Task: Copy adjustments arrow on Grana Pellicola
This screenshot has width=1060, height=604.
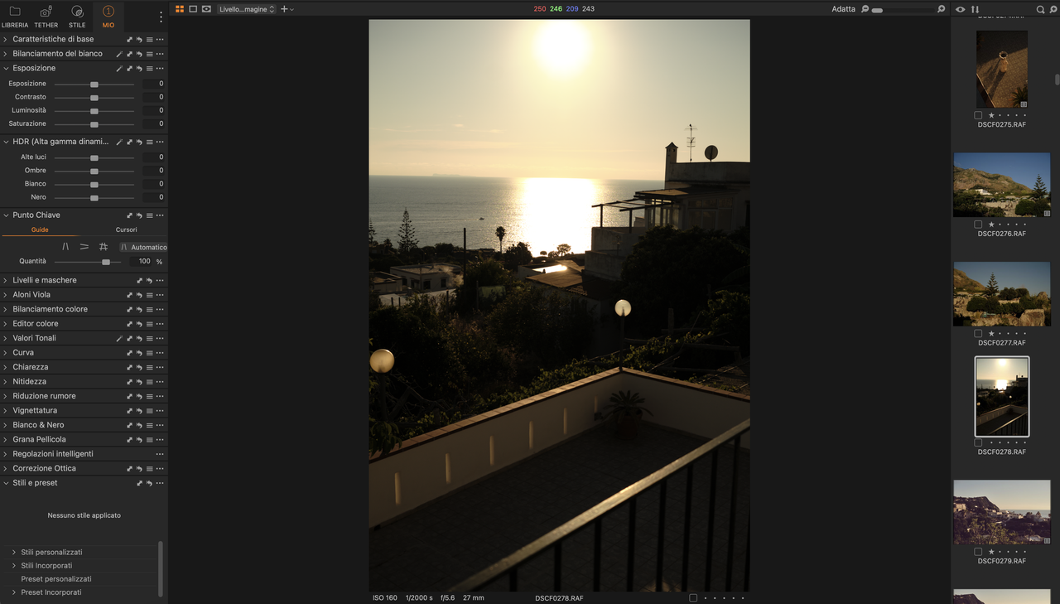Action: pyautogui.click(x=129, y=440)
